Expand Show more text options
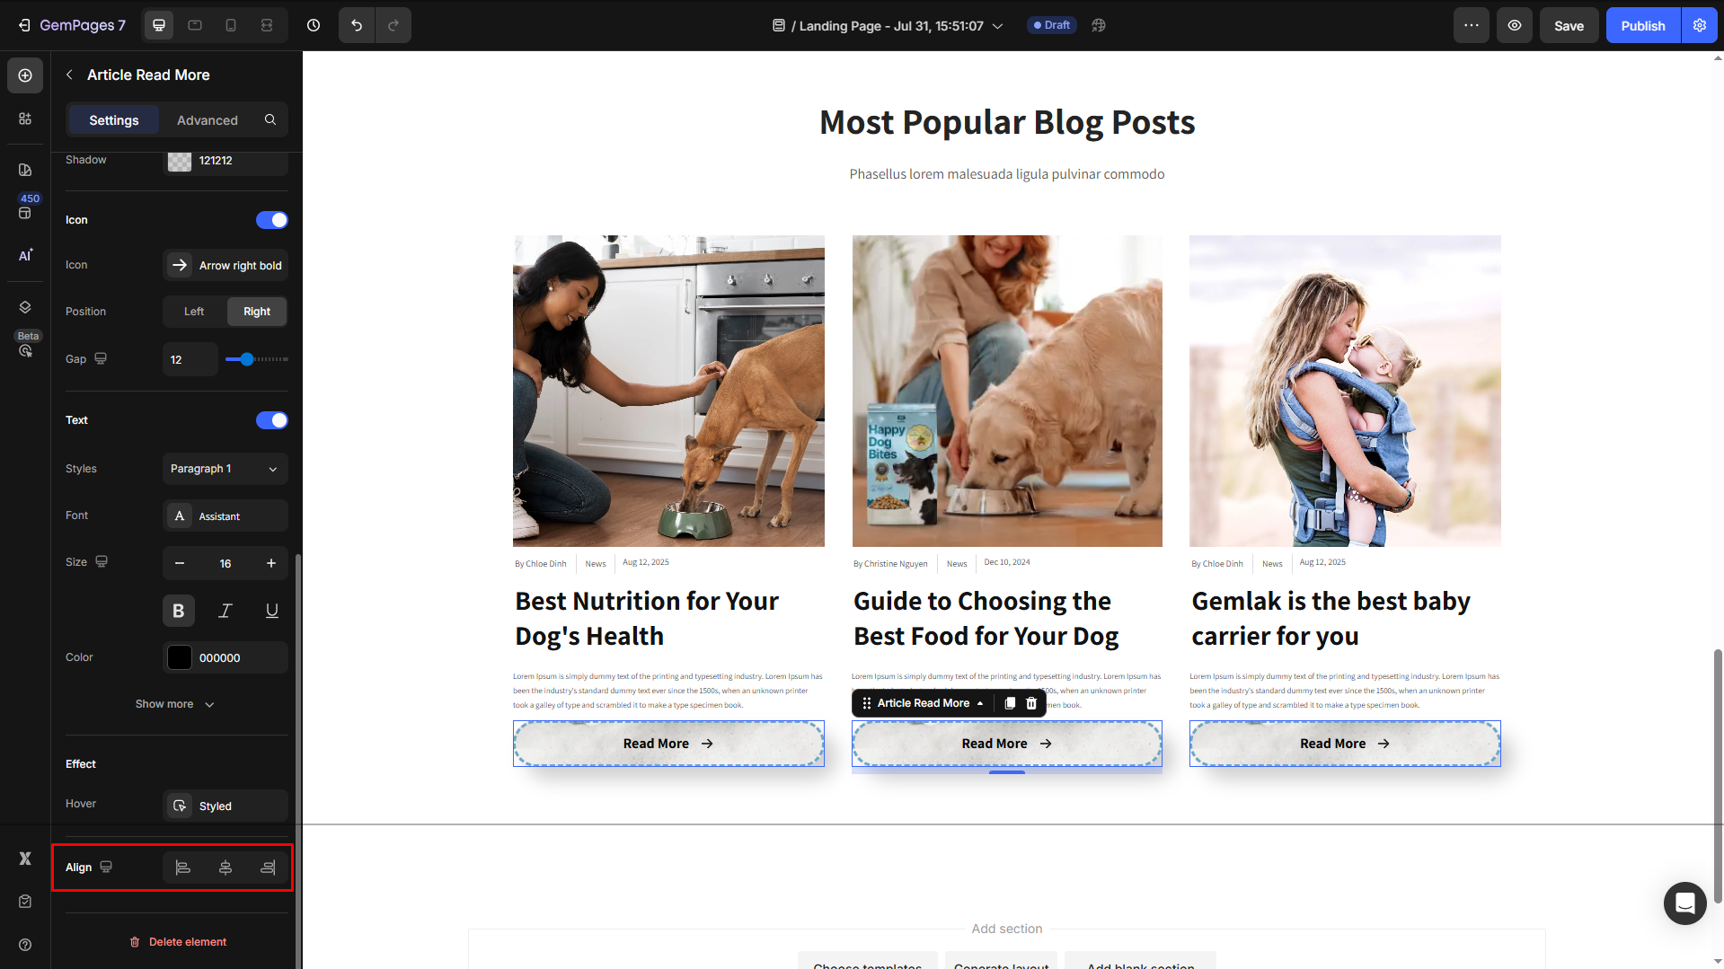The image size is (1724, 969). [x=175, y=704]
